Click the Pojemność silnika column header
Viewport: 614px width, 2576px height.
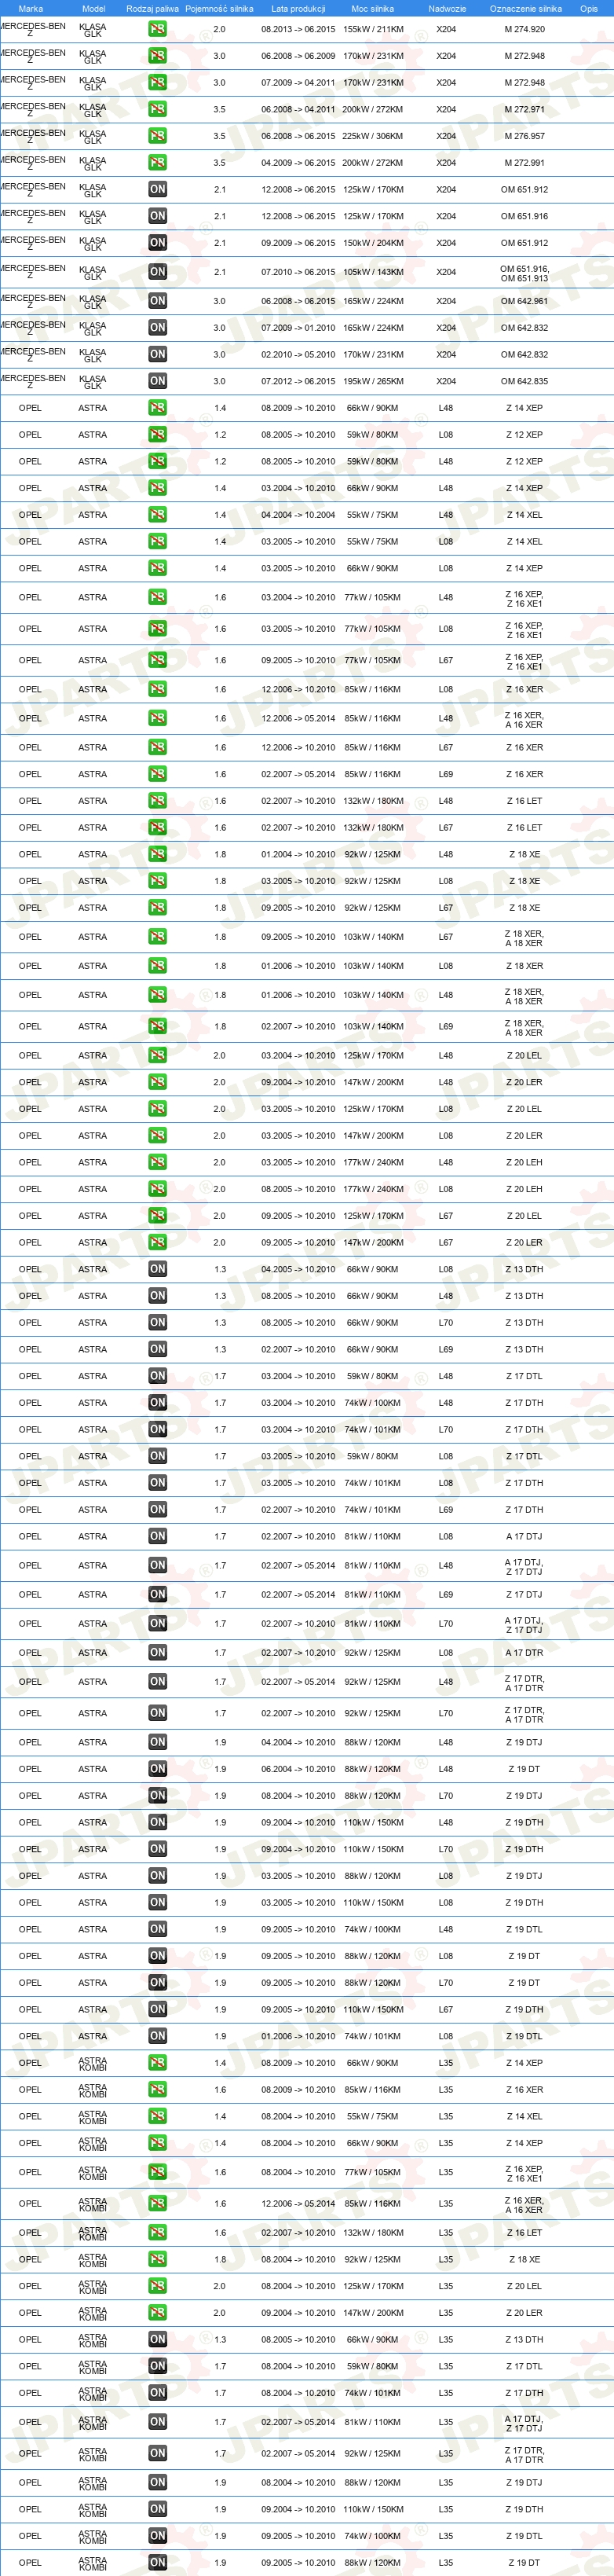[220, 8]
